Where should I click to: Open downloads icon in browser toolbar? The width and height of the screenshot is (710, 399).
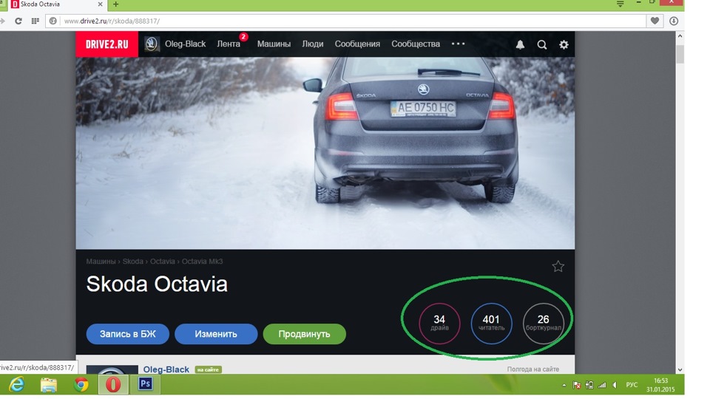point(674,21)
